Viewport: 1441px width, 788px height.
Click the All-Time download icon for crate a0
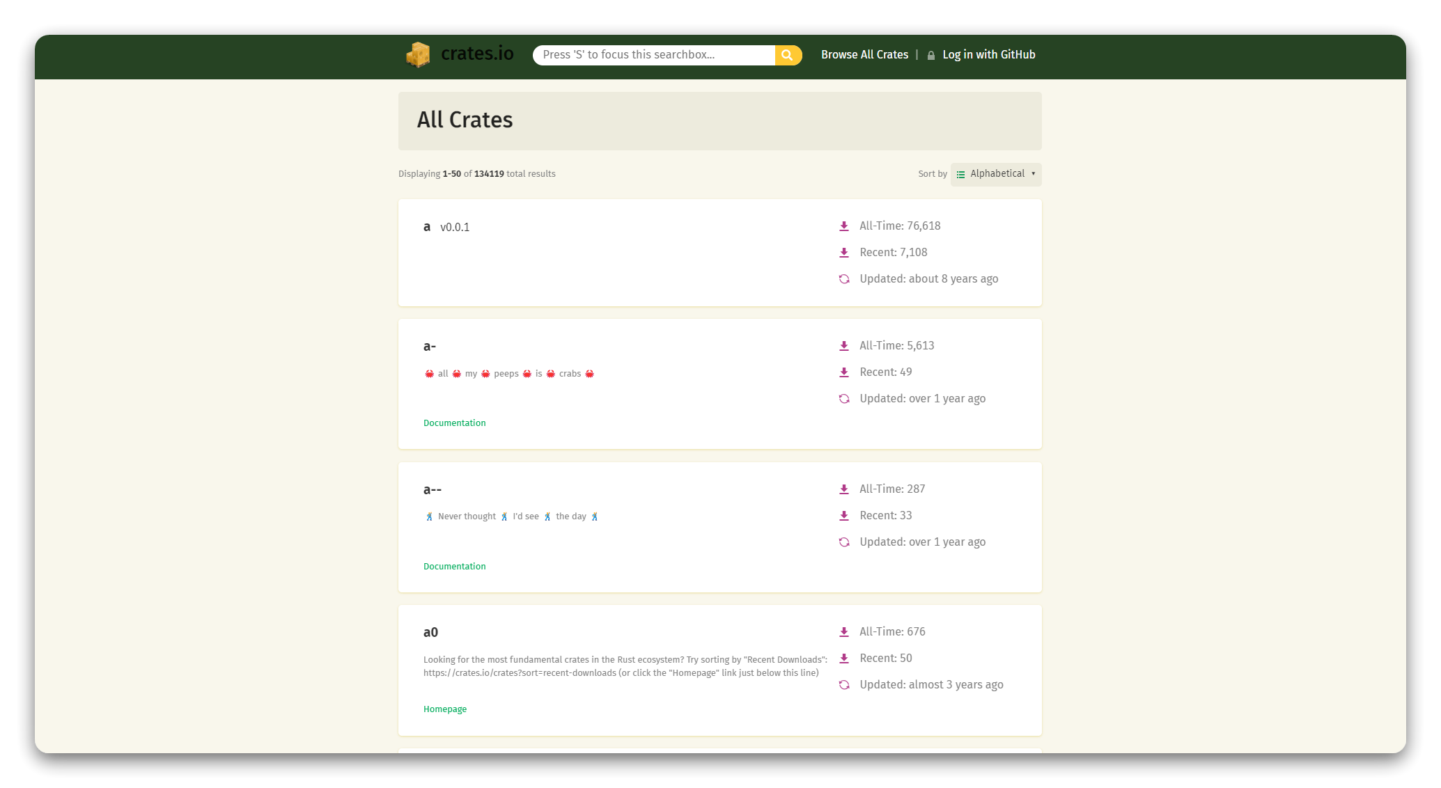844,632
